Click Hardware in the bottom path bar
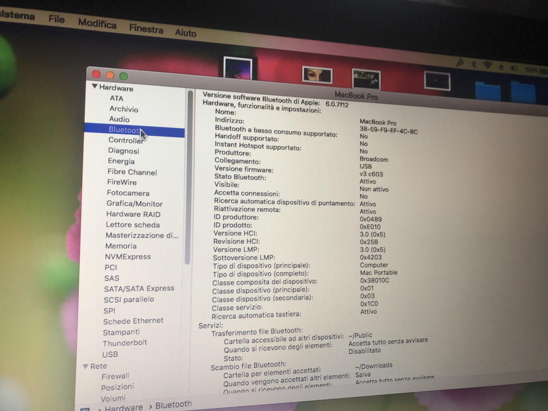Image resolution: width=548 pixels, height=411 pixels. (124, 408)
